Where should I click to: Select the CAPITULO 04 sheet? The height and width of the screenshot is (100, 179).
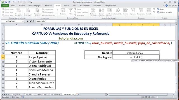coord(55,94)
